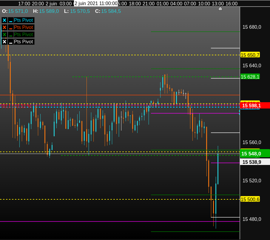Image resolution: width=270 pixels, height=240 pixels.
Task: Remove the cyan Pts Pivot indicator
Action: click(4, 20)
